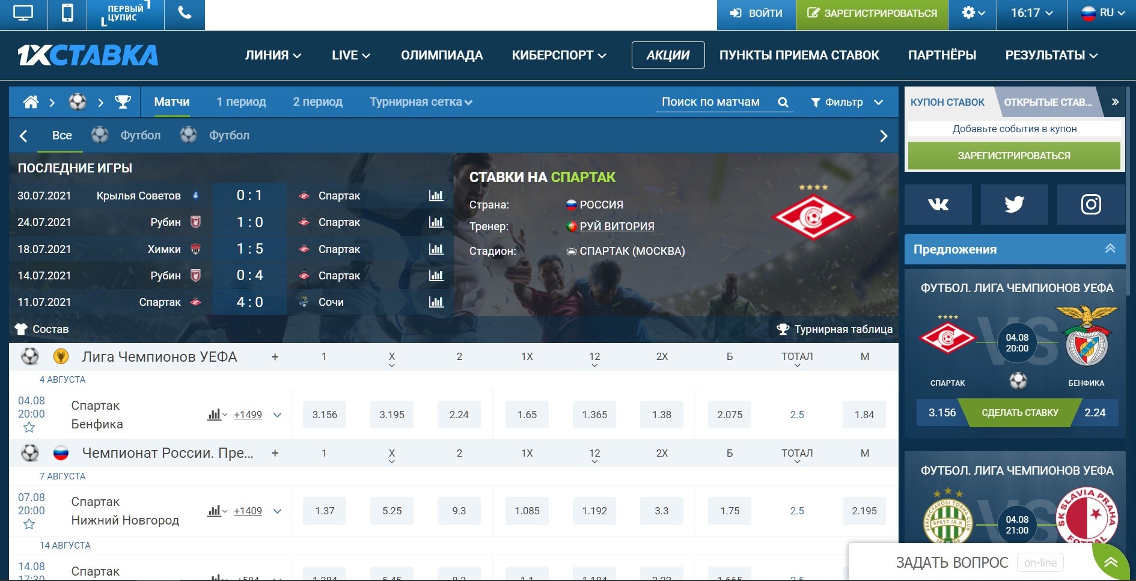
Task: Bet on draw odds 3.195
Action: 392,415
